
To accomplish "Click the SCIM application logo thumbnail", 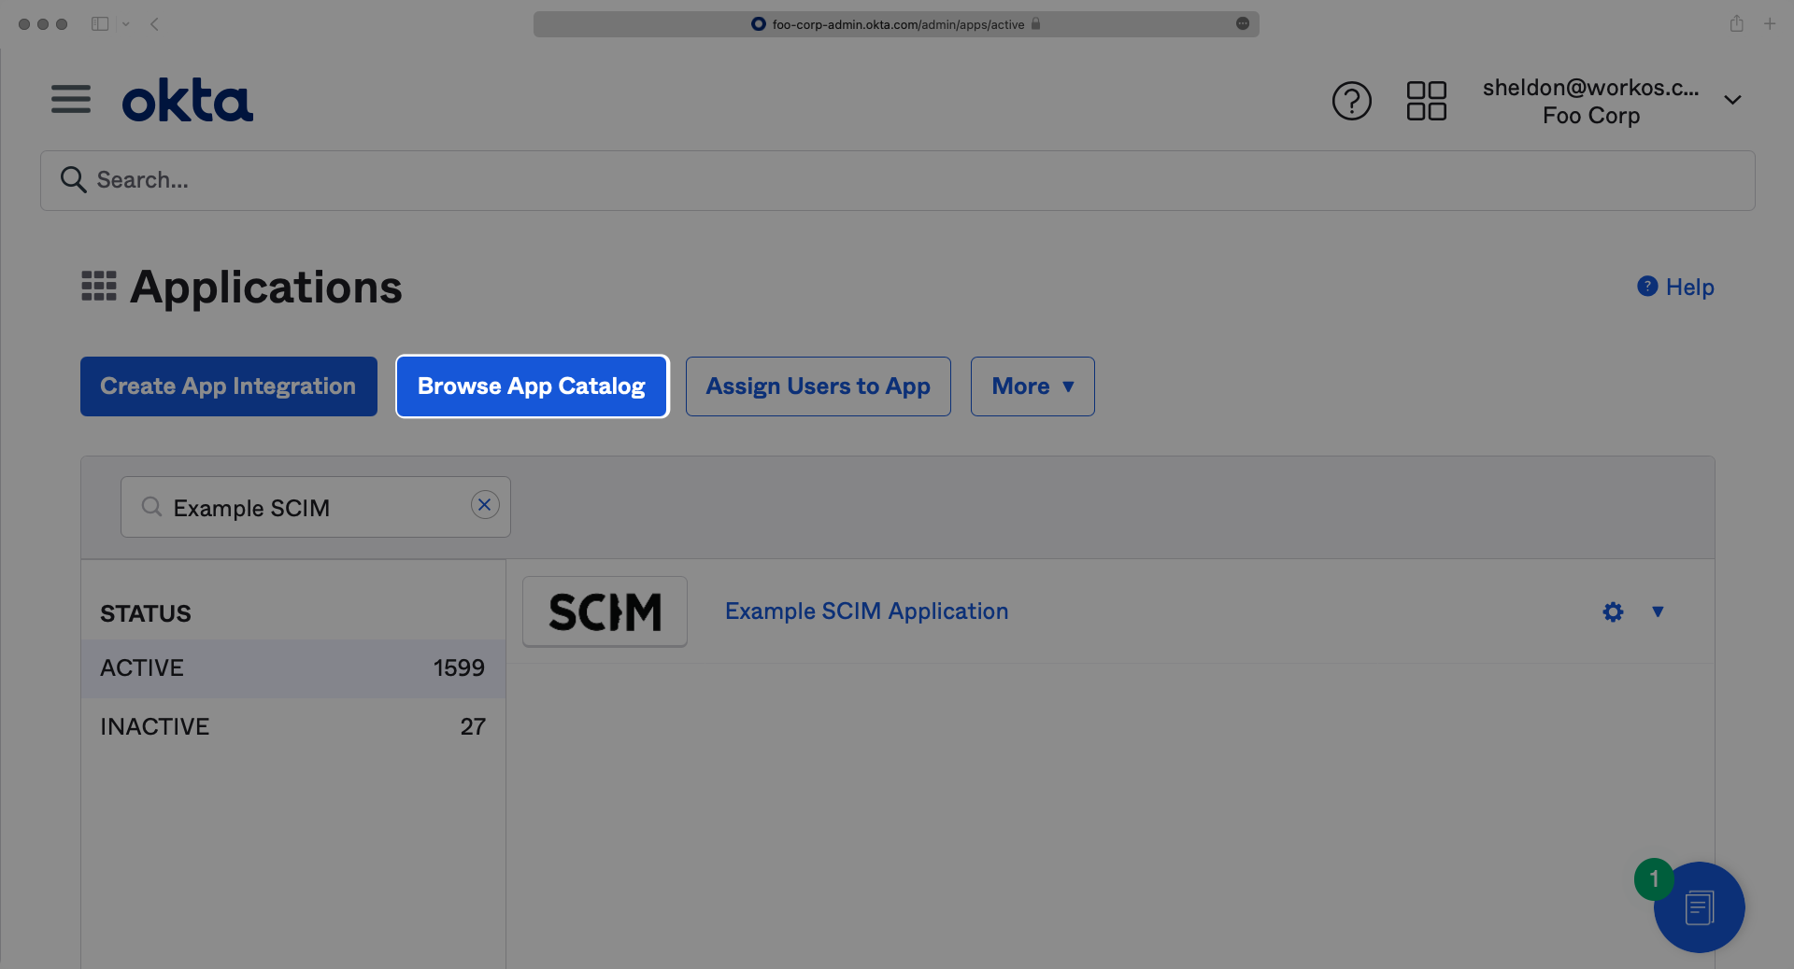I will (605, 611).
